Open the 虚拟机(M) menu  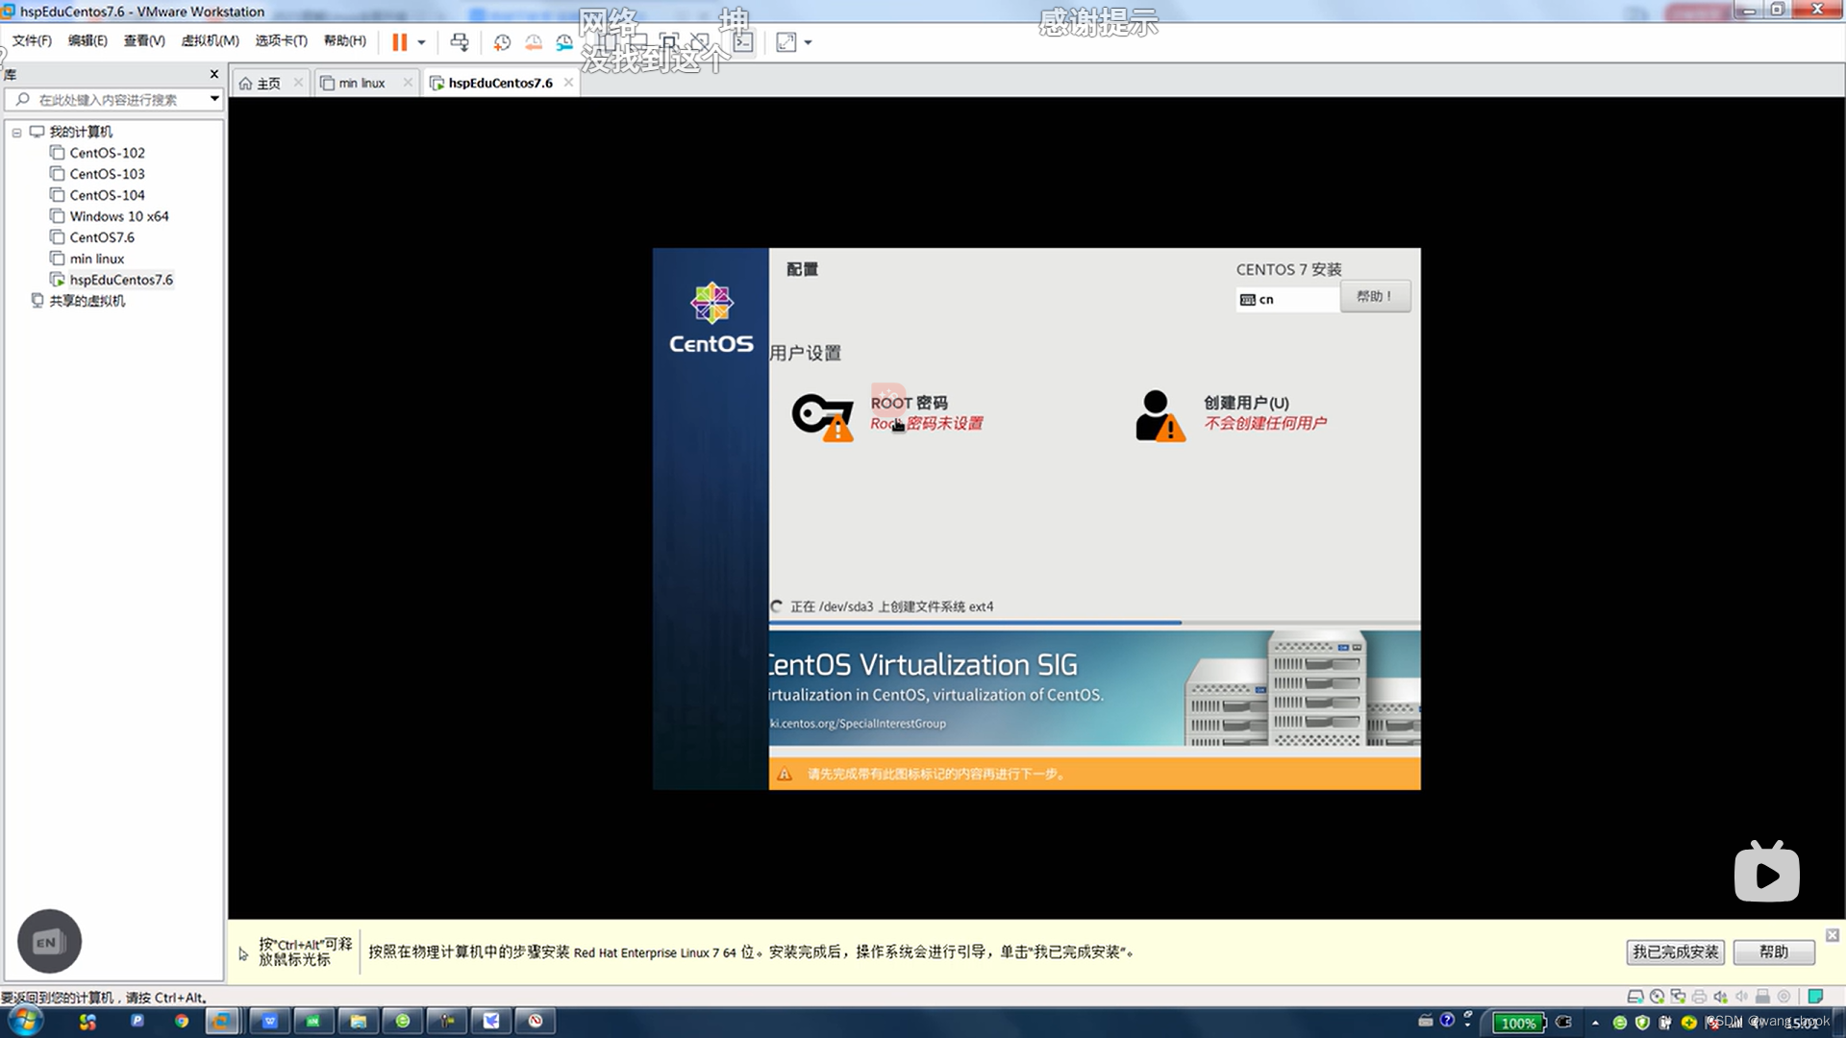(x=210, y=40)
